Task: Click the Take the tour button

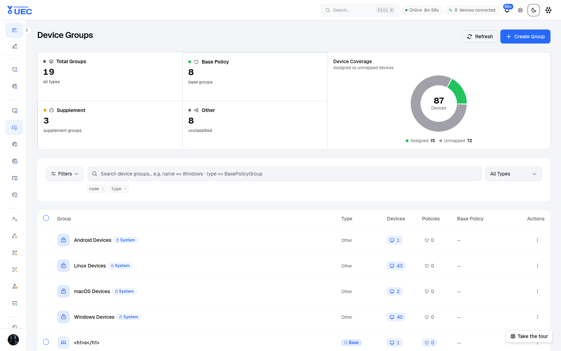Action: point(529,336)
